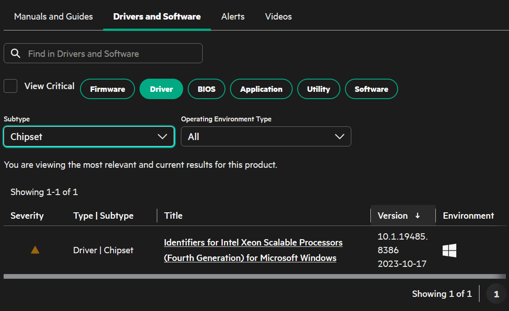Click the Showing 1-1 of 1 text

[44, 192]
